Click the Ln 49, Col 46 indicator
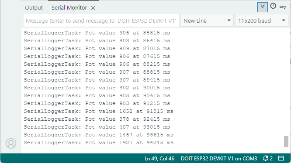Viewport: 291px width, 163px height. (x=159, y=159)
